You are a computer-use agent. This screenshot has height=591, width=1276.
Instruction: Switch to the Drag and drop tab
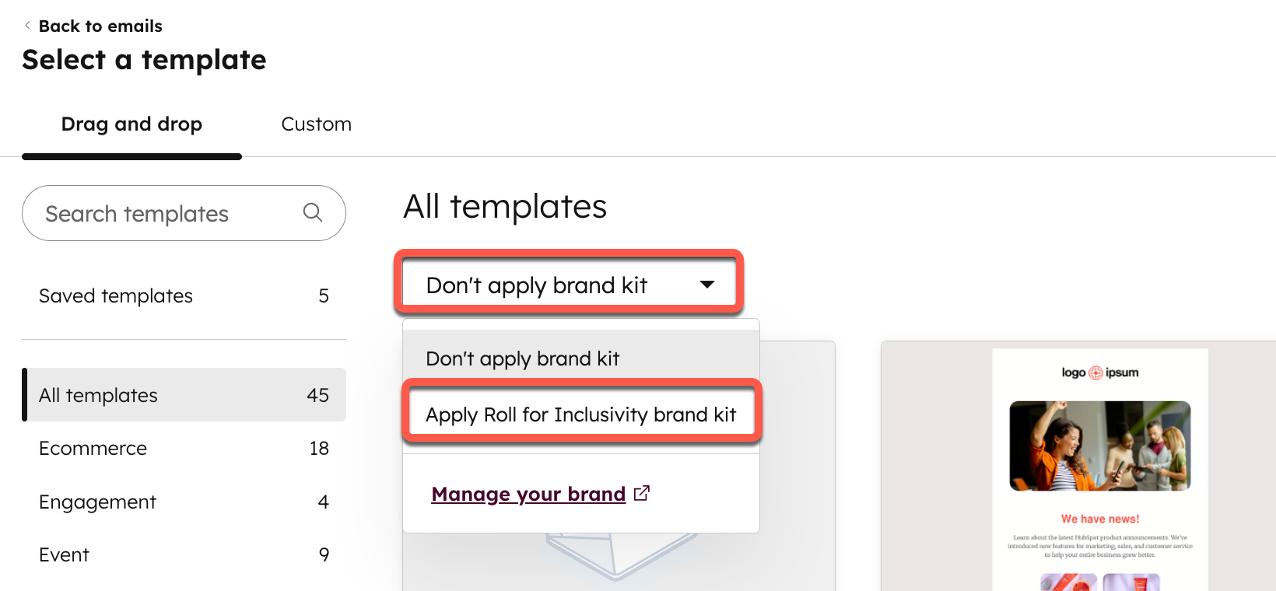click(131, 124)
